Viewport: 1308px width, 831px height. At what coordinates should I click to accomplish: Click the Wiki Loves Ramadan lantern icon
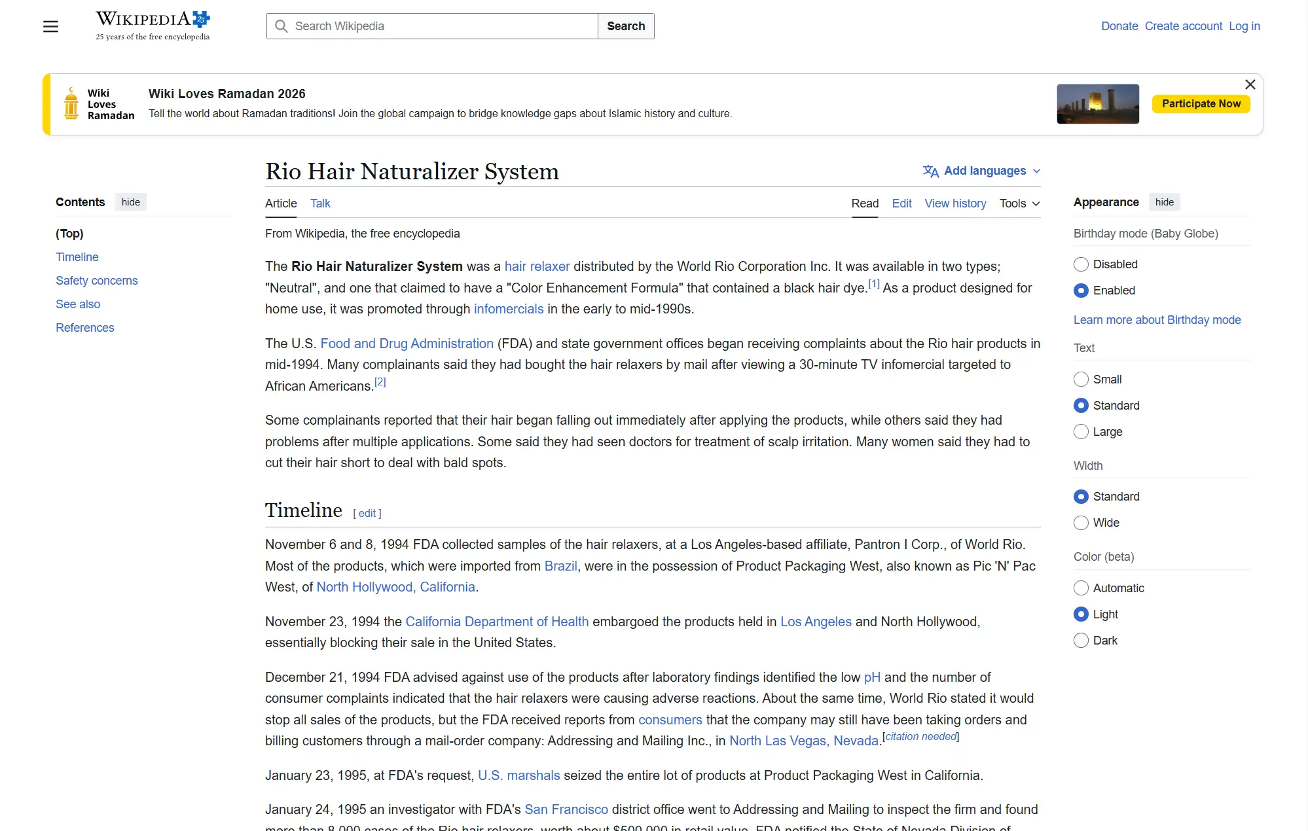point(71,104)
